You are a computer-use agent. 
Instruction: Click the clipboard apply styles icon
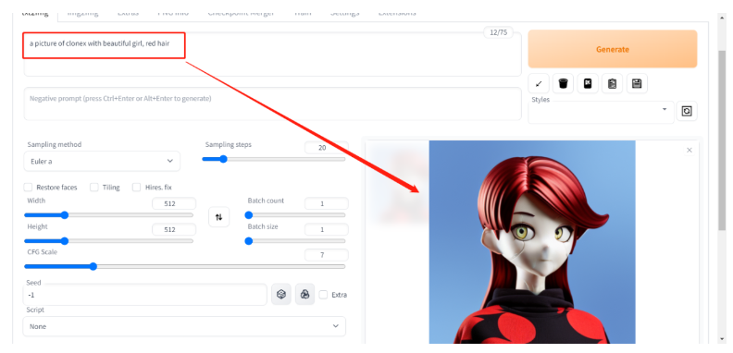(x=612, y=83)
